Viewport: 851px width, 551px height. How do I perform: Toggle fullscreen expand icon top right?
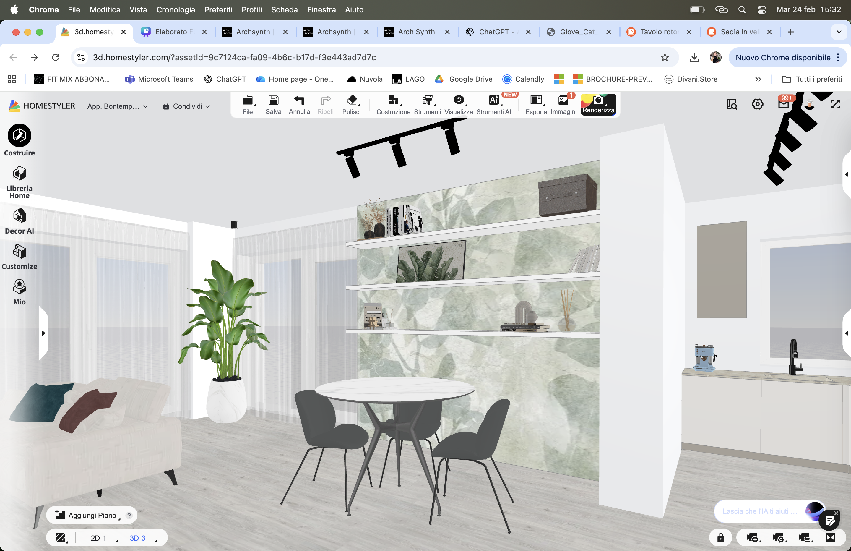coord(835,104)
